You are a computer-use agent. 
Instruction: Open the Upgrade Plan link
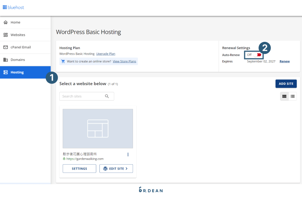pyautogui.click(x=106, y=54)
